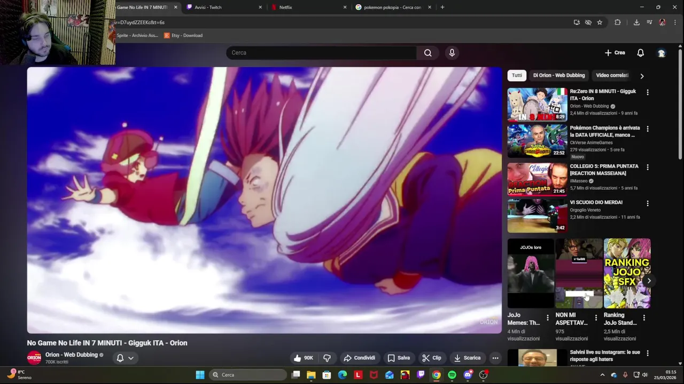Click the crossed-eye icon in address bar

[x=588, y=22]
